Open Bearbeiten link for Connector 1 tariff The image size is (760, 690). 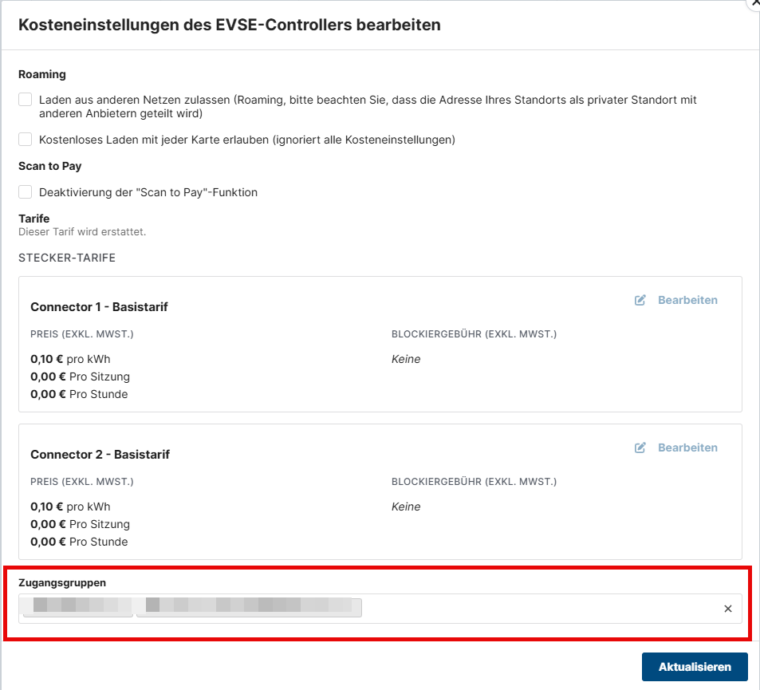pyautogui.click(x=687, y=300)
